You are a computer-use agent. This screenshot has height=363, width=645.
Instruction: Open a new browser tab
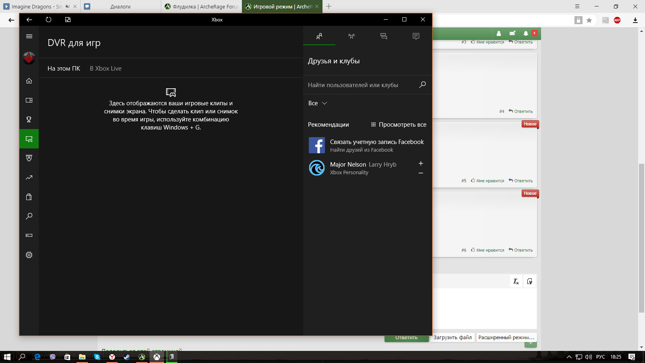[x=329, y=6]
